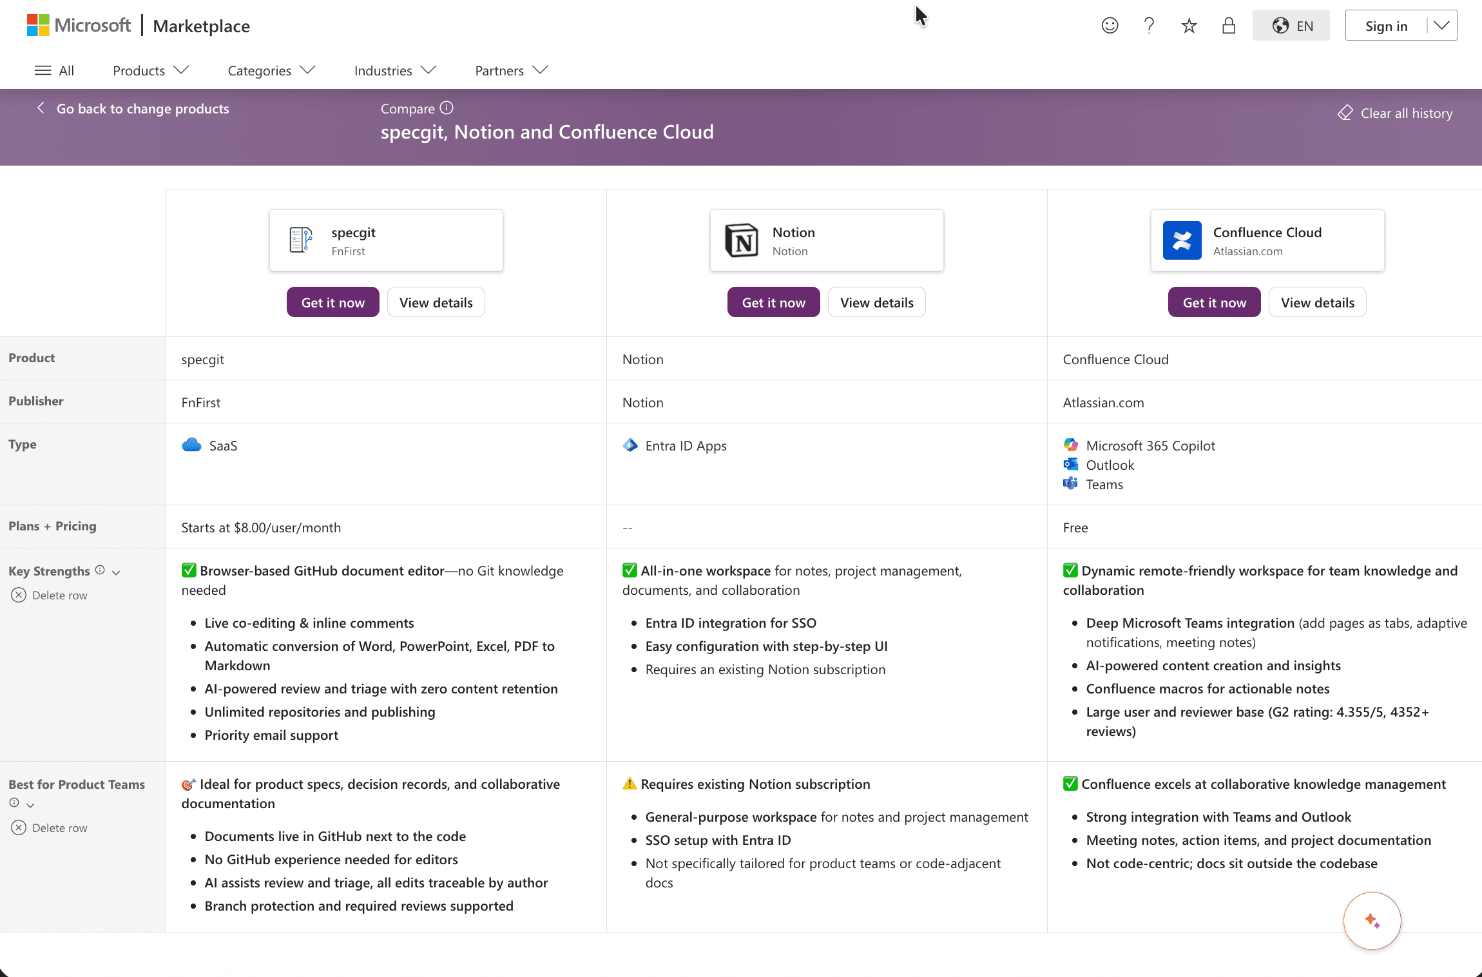Image resolution: width=1482 pixels, height=977 pixels.
Task: Open the feedback smiley icon
Action: coord(1110,26)
